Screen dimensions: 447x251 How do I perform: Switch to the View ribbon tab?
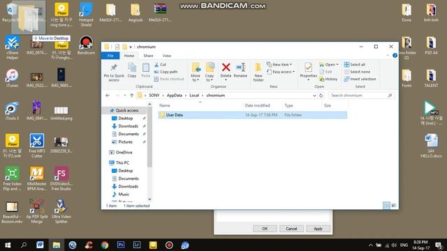166,56
